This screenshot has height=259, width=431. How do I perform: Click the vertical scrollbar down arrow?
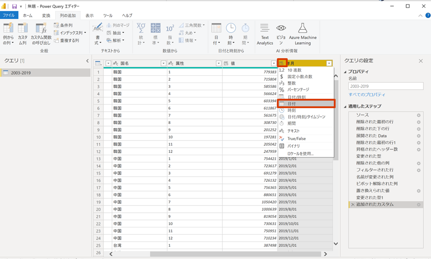pyautogui.click(x=336, y=244)
